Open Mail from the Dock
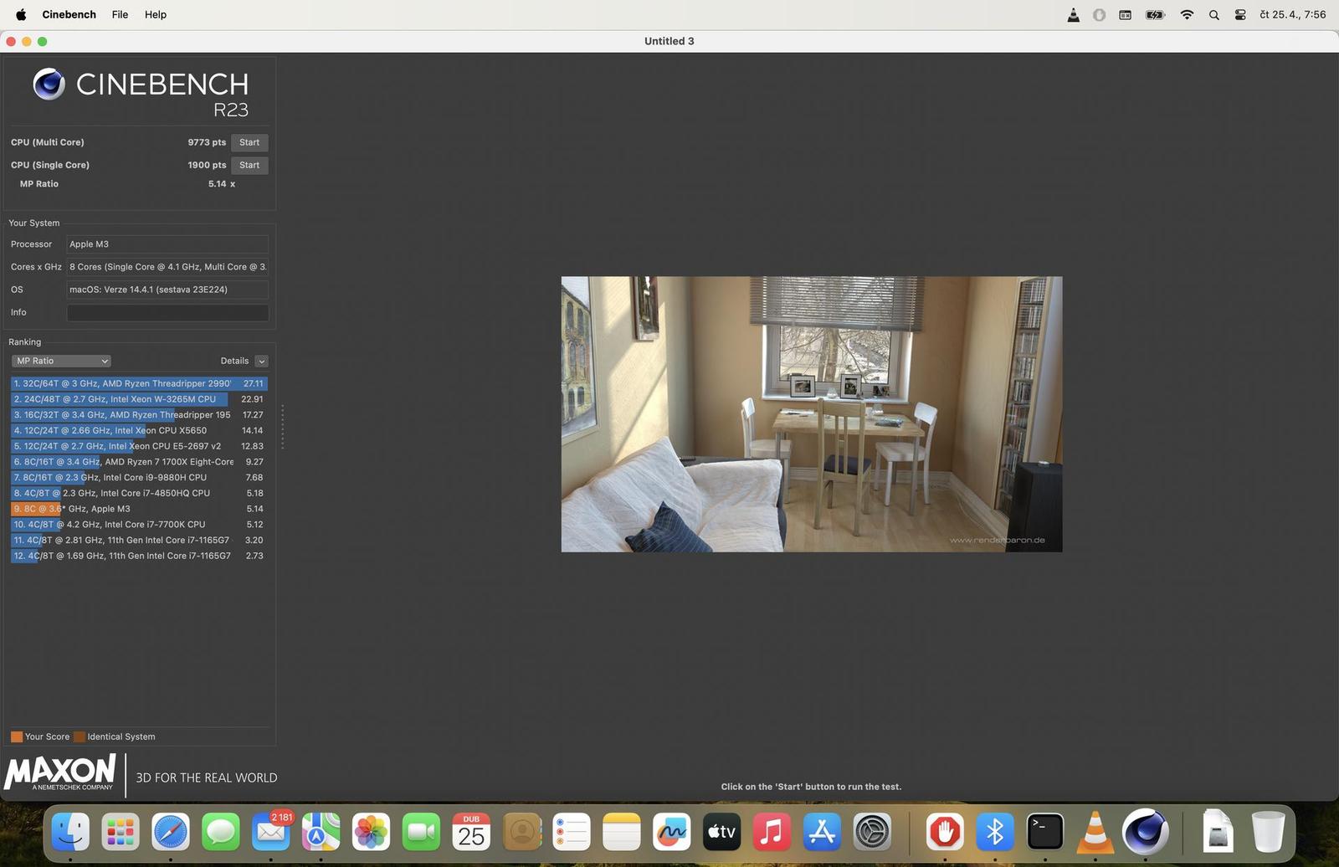 (271, 832)
